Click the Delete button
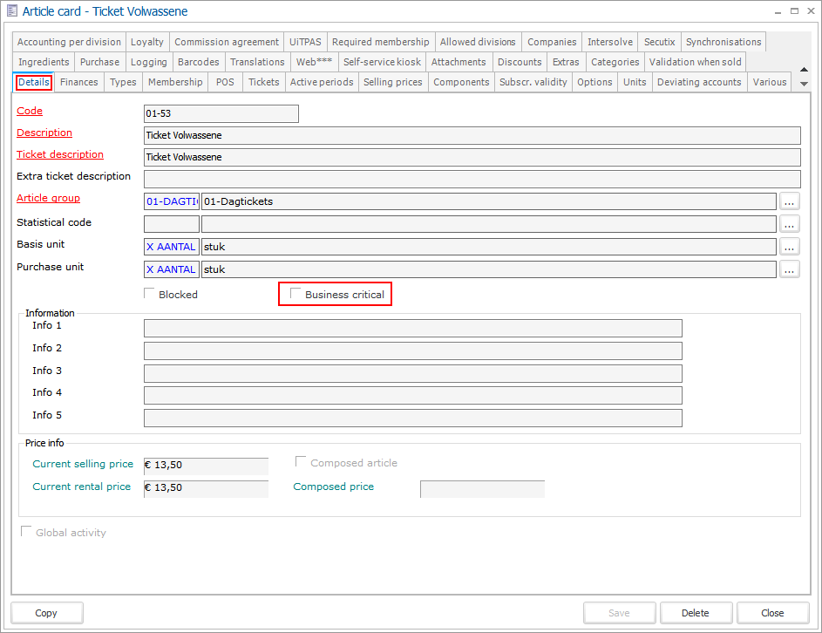Viewport: 822px width, 633px height. coord(695,613)
